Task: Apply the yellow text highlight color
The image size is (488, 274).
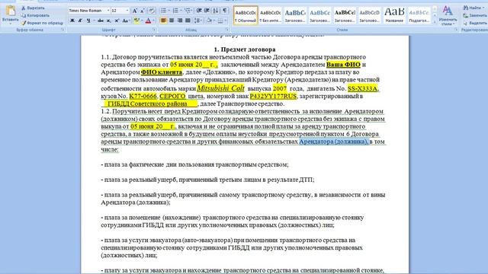Action: [x=136, y=21]
